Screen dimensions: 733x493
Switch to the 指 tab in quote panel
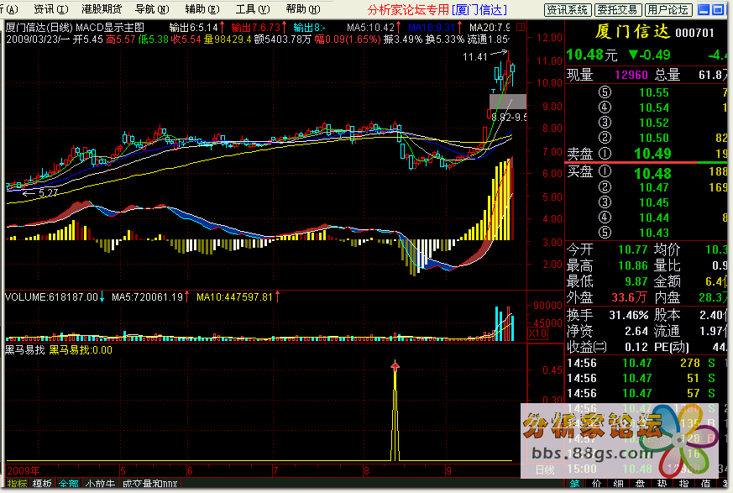pyautogui.click(x=684, y=484)
